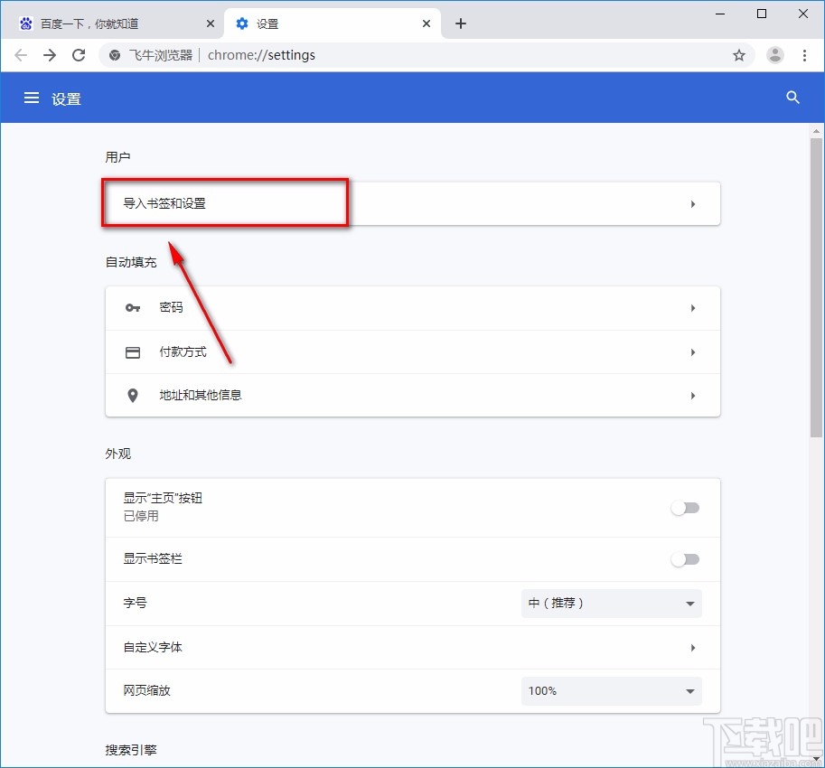
Task: Open the three-dot browser menu
Action: pos(805,55)
